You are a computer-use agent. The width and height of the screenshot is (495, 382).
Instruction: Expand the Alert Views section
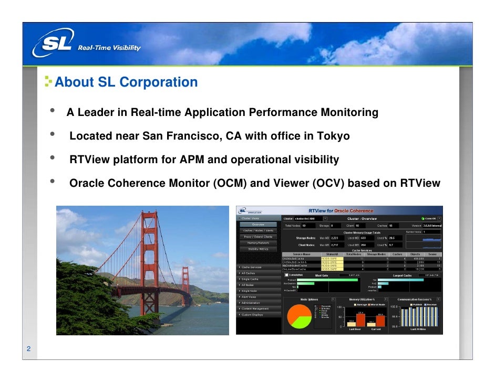[x=258, y=297]
